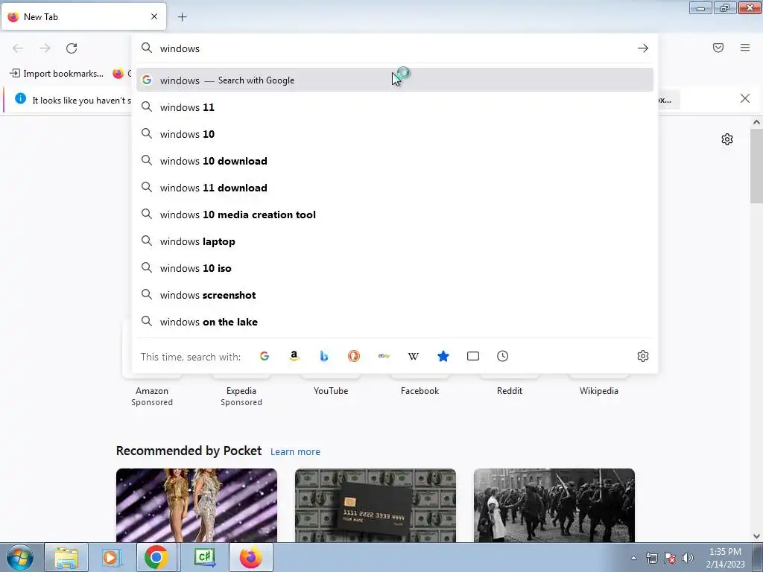This screenshot has width=763, height=572.
Task: Click scrollbar down arrow
Action: (x=756, y=536)
